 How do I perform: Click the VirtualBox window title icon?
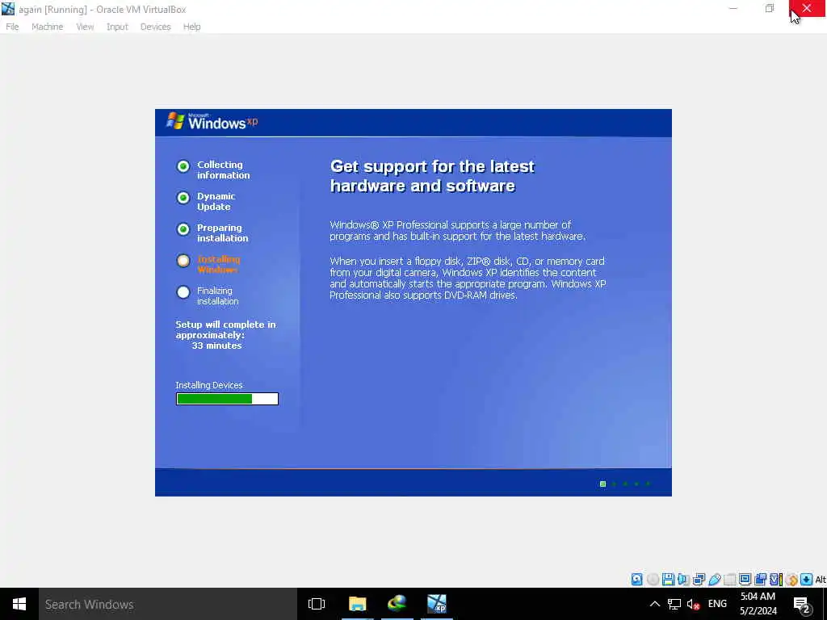[8, 9]
